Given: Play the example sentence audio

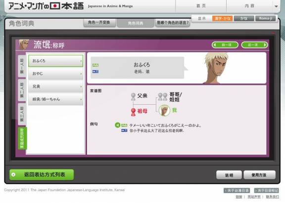Looking at the screenshot, I should tap(117, 125).
